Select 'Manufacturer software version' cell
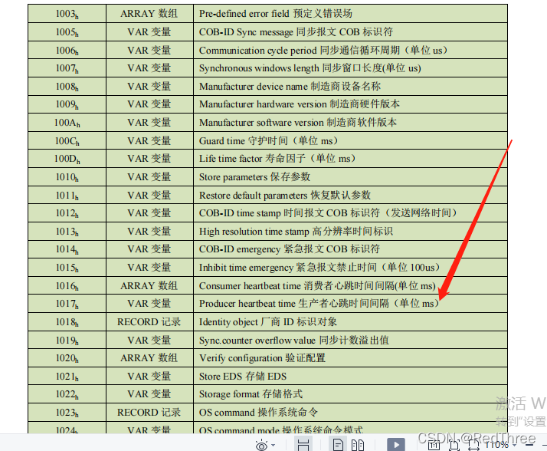 pyautogui.click(x=350, y=123)
